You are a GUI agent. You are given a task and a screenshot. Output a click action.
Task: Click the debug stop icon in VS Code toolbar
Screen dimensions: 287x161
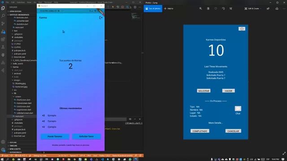[x=122, y=7]
